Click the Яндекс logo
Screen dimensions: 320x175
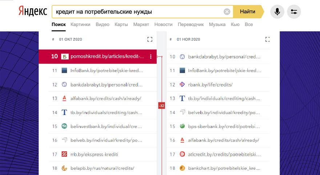click(x=33, y=12)
